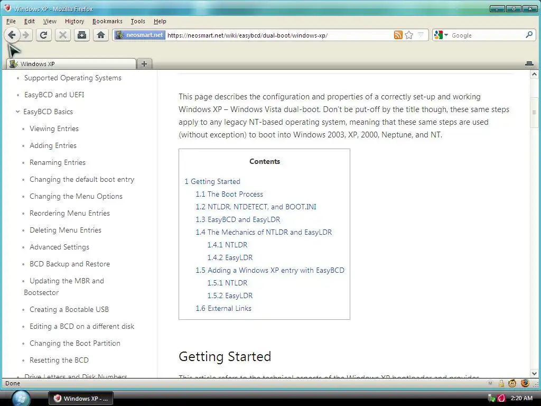This screenshot has width=541, height=406.
Task: Click the monkey-face icon in status bar
Action: [x=512, y=383]
